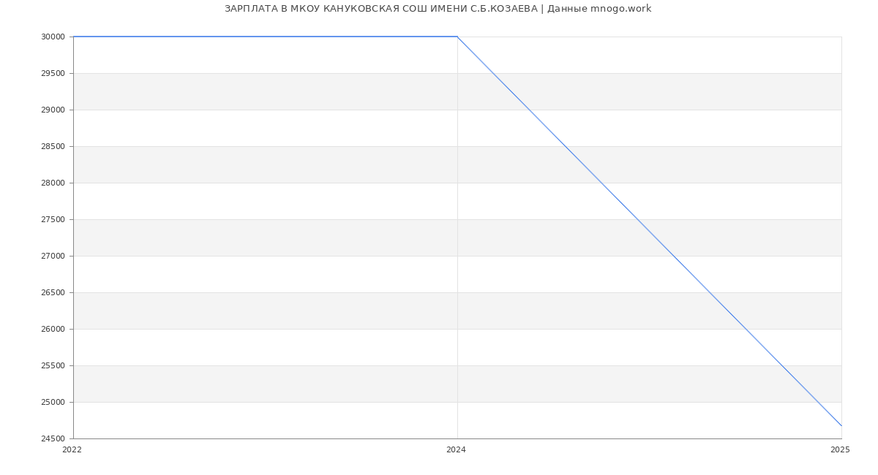Click the line's starting point at 2022
The height and width of the screenshot is (475, 878).
tap(74, 37)
